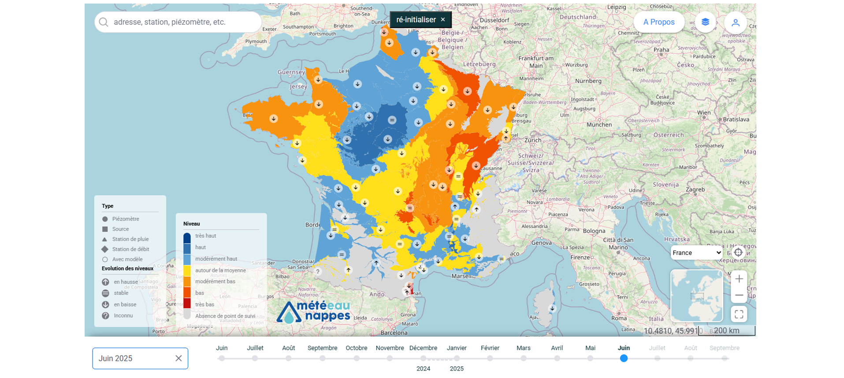Clear the Juin 2025 date field
Image resolution: width=844 pixels, height=378 pixels.
[178, 358]
